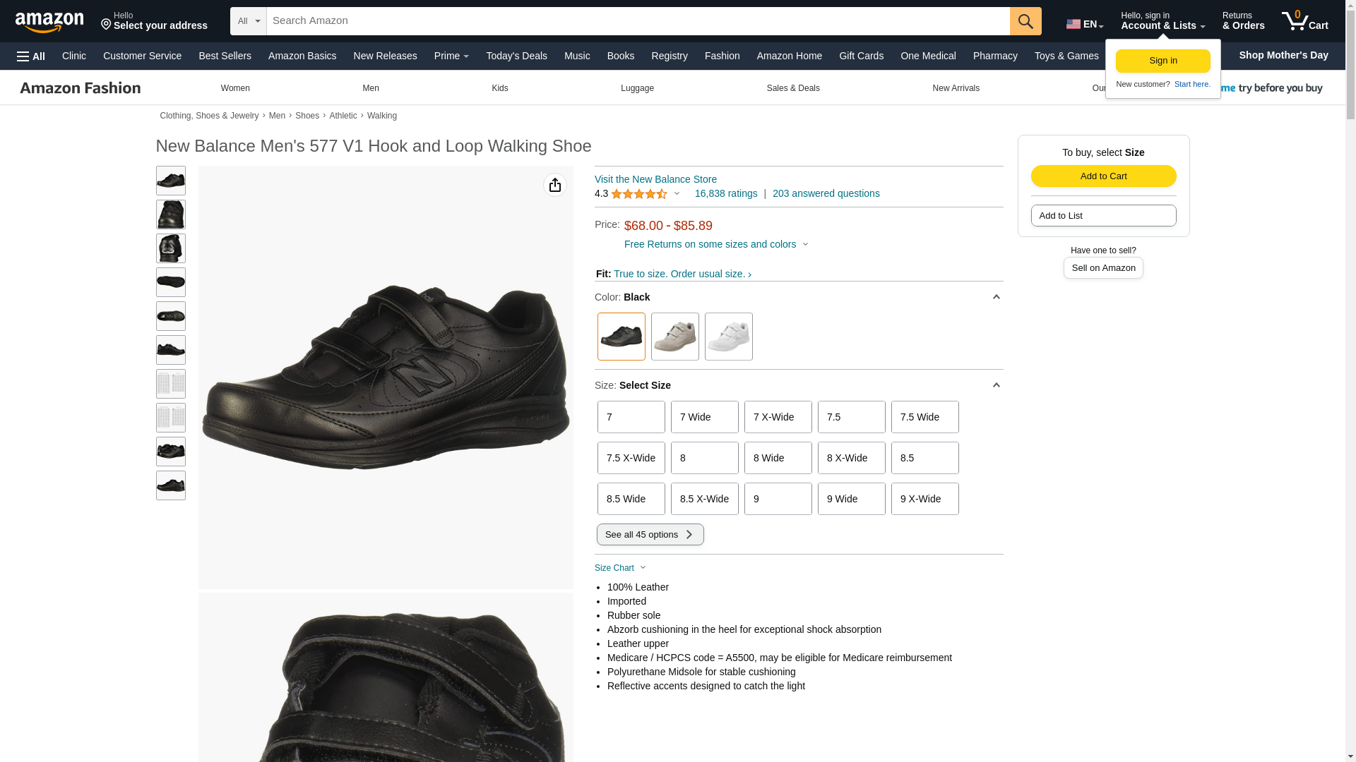Select size 7.5 Wide option
The width and height of the screenshot is (1356, 762).
coord(924,417)
